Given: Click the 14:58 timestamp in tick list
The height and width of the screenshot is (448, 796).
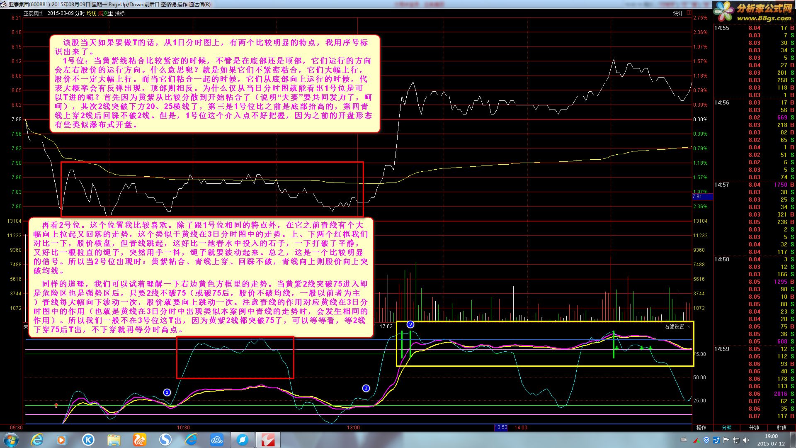Looking at the screenshot, I should 721,259.
